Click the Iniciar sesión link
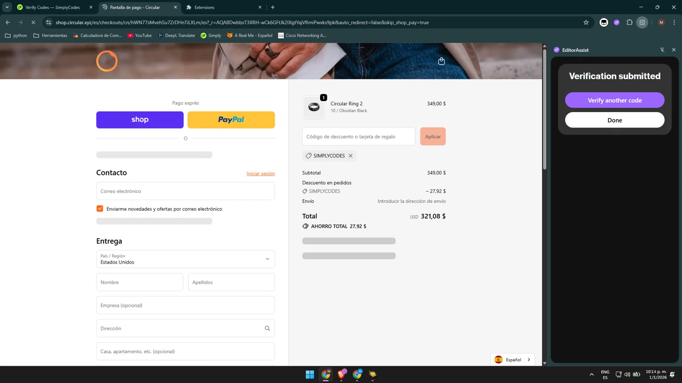Screen dimensions: 682x383 pos(261,173)
